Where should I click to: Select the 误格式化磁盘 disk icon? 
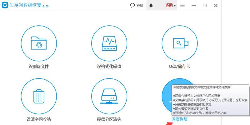(x=109, y=43)
